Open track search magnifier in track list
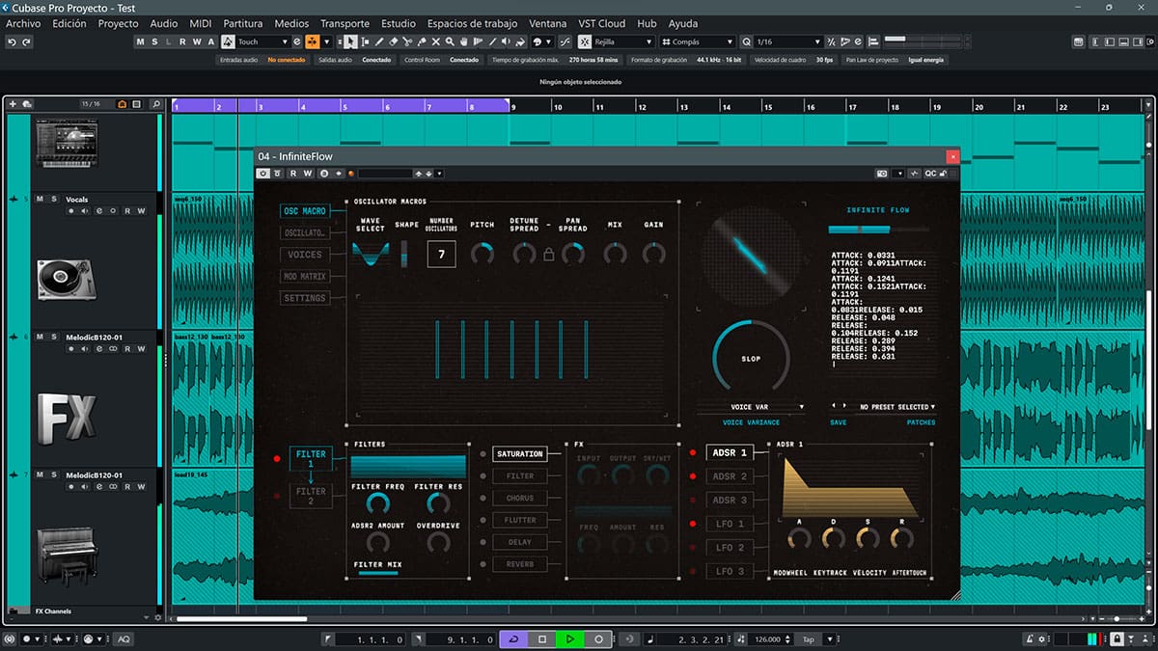This screenshot has height=651, width=1158. (x=156, y=104)
